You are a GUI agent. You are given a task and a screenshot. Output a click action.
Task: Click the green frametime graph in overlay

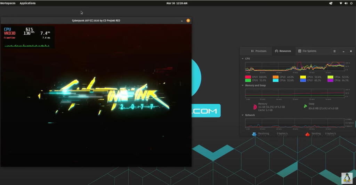coord(27,46)
